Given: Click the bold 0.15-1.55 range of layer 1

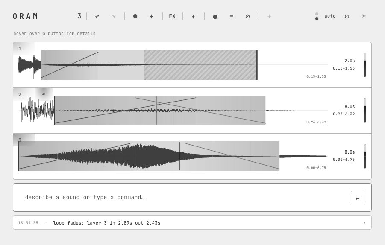Looking at the screenshot, I should [344, 68].
